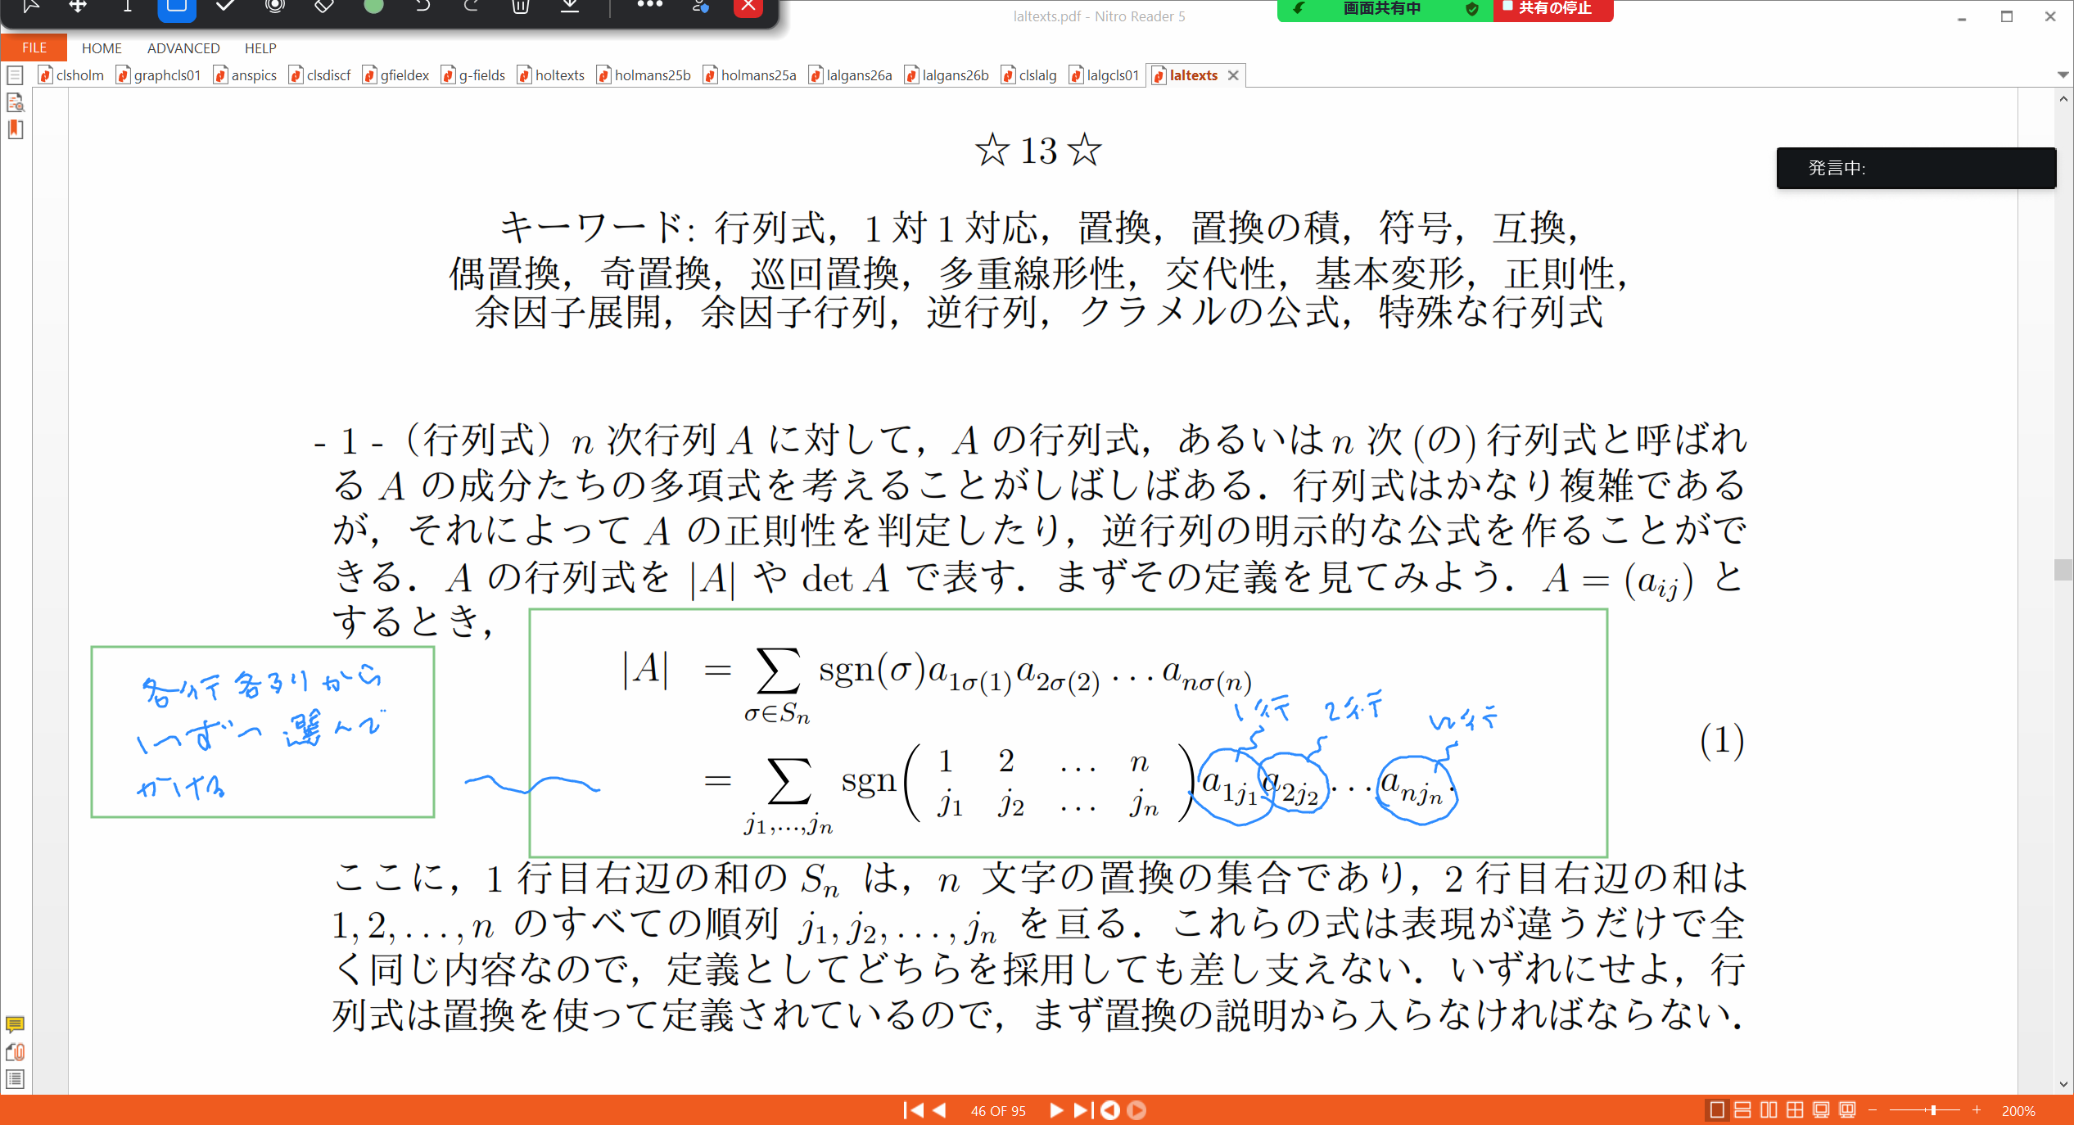
Task: Switch to holmans25b document tab
Action: 644,75
